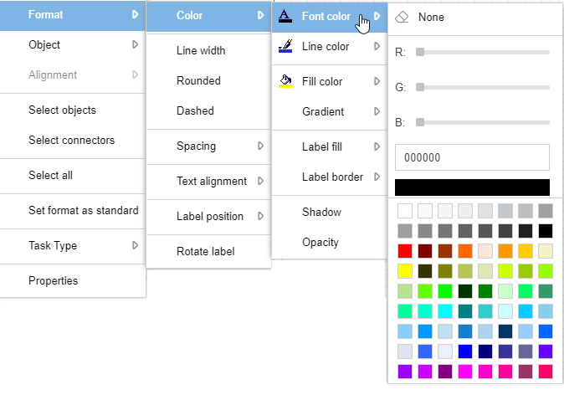Click the R red channel slider
The image size is (564, 395).
[484, 52]
